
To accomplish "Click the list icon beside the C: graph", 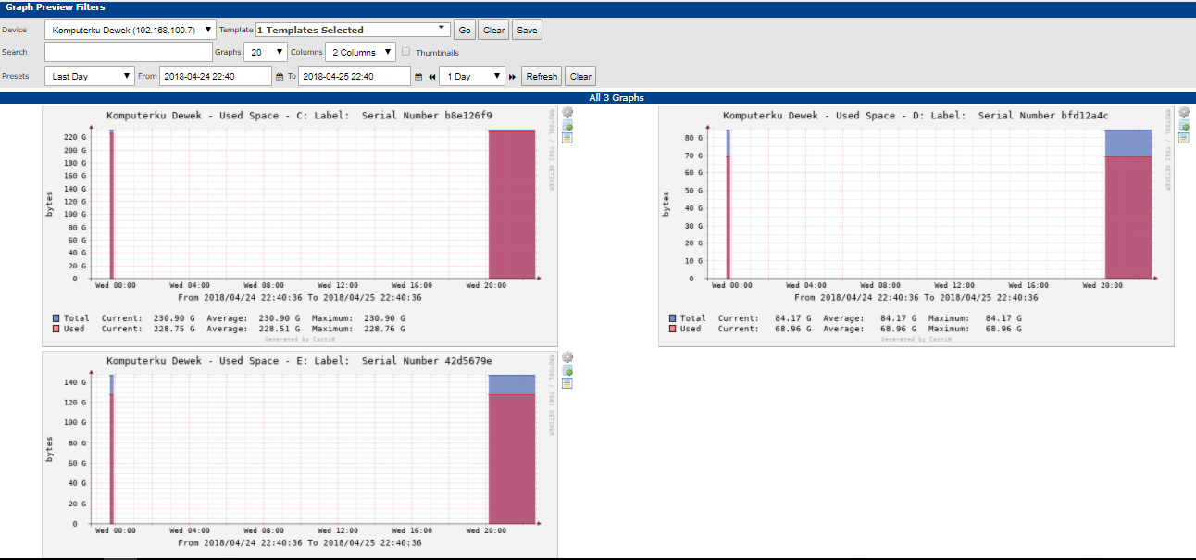I will pyautogui.click(x=567, y=138).
